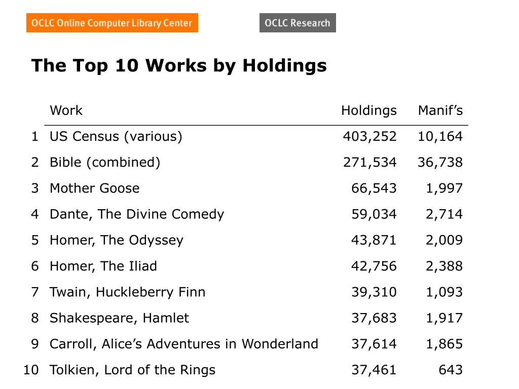Select the US Census (various) row
This screenshot has width=519, height=389.
(247, 136)
